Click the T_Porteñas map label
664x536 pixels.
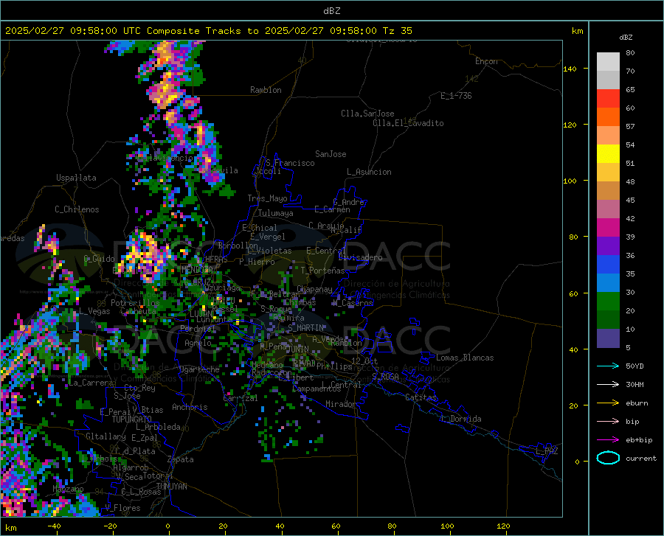coord(322,271)
